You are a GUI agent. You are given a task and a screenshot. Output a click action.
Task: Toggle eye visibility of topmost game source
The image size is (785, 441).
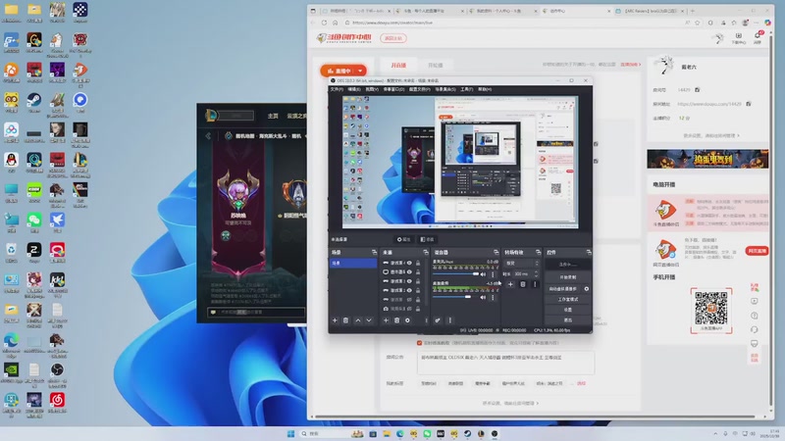[409, 263]
